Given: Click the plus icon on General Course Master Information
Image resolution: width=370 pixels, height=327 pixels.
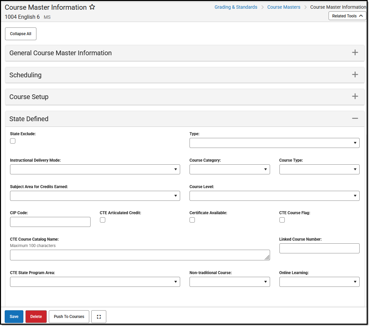Looking at the screenshot, I should [x=355, y=53].
